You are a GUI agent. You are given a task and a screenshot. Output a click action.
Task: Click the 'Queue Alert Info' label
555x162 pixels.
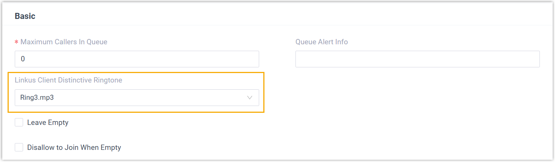(322, 42)
